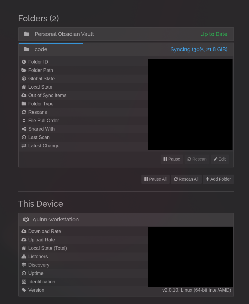The width and height of the screenshot is (249, 304).
Task: Collapse the quinn-workstation device panel
Action: [56, 220]
